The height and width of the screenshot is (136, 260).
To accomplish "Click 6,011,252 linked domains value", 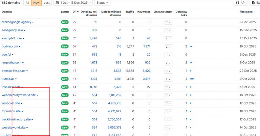I will point(115,95).
